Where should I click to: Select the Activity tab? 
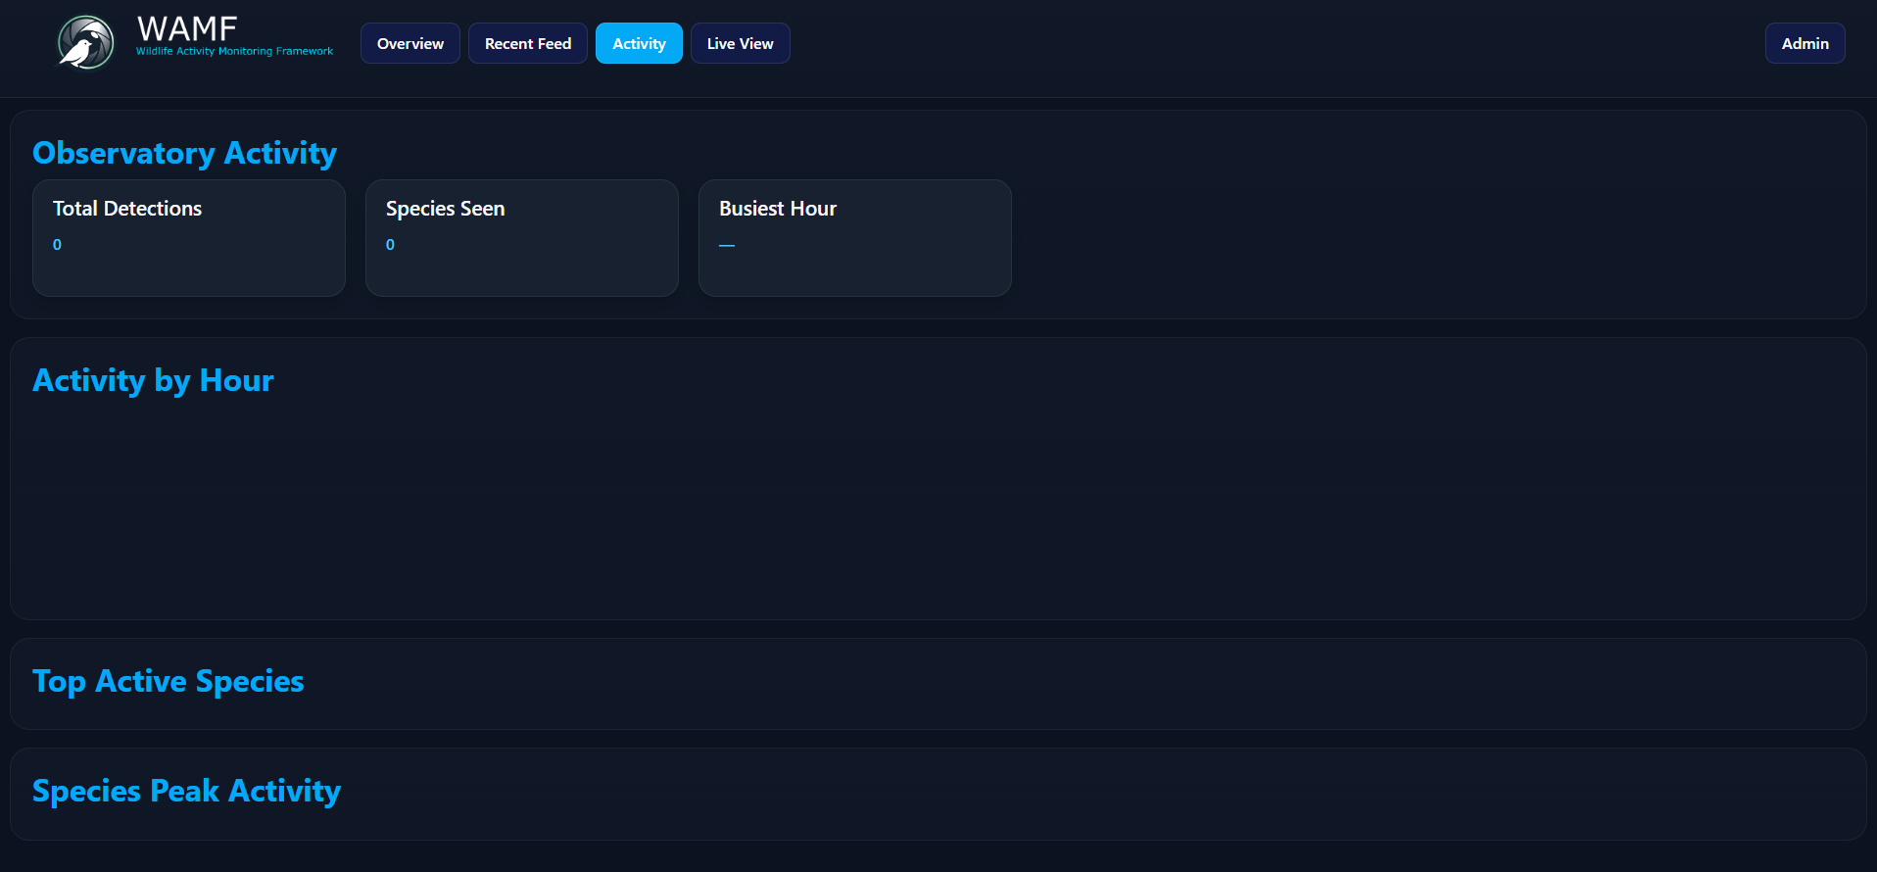[x=639, y=43]
